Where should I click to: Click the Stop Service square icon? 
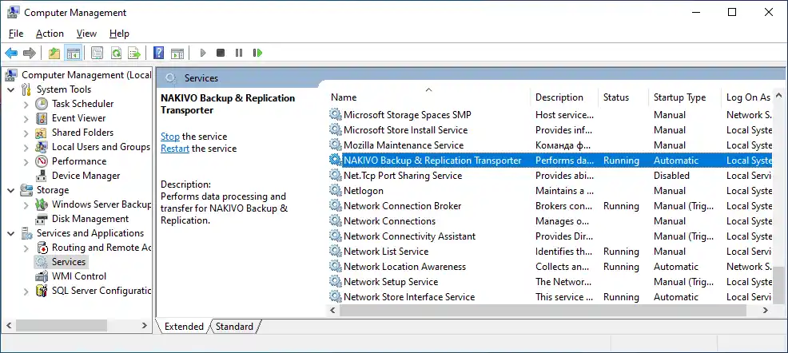221,53
